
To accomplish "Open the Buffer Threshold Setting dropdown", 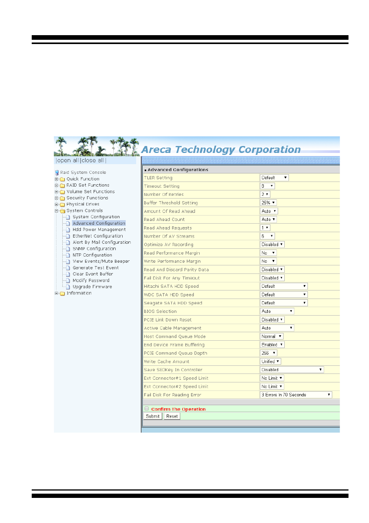I will tap(268, 203).
